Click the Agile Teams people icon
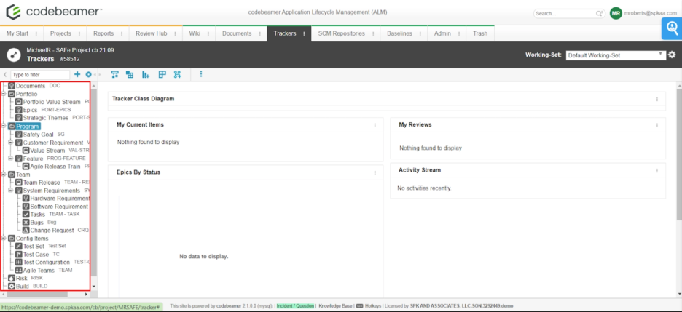 coord(19,271)
